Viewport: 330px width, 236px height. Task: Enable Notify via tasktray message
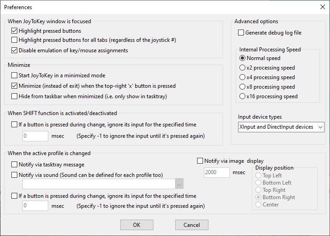(x=15, y=165)
